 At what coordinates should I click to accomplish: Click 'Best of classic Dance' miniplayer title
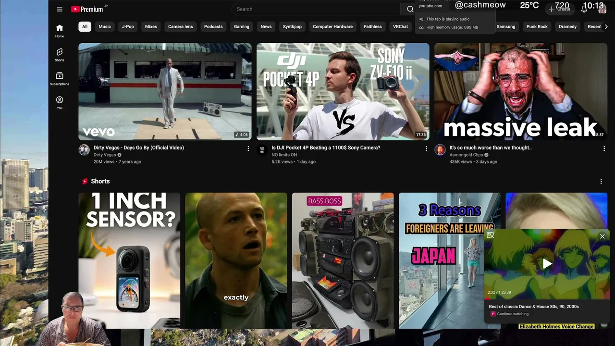point(534,307)
